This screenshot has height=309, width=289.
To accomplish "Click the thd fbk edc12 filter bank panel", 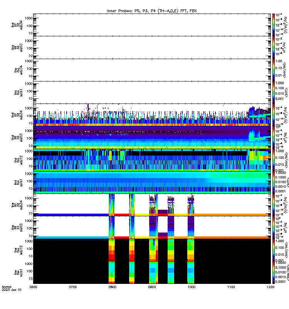I will click(x=152, y=160).
